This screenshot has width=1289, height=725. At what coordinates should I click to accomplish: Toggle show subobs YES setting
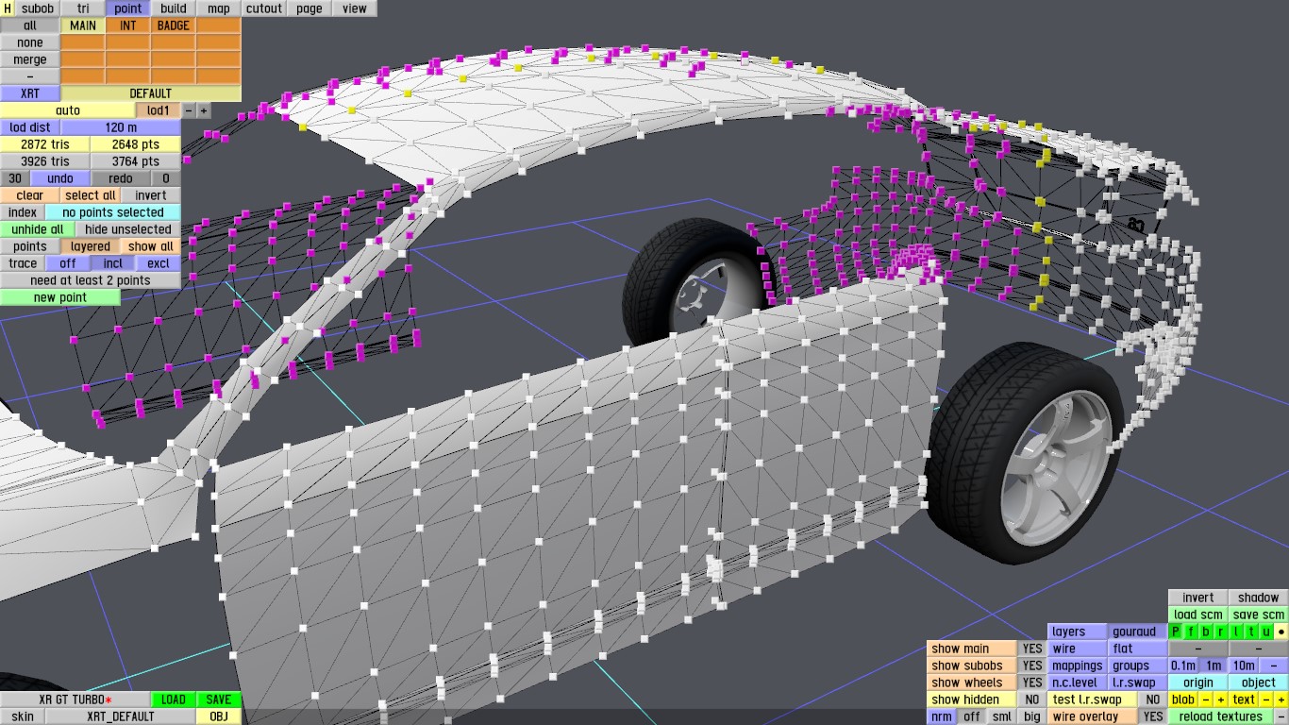(1032, 666)
